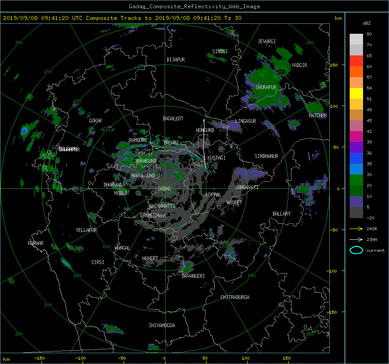Click the UTC timestamp header line
The height and width of the screenshot is (364, 389).
click(x=122, y=18)
